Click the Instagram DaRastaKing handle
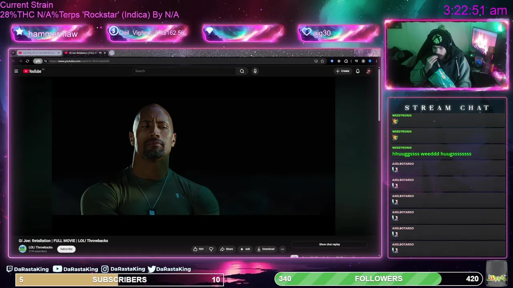513x288 pixels. [x=123, y=269]
